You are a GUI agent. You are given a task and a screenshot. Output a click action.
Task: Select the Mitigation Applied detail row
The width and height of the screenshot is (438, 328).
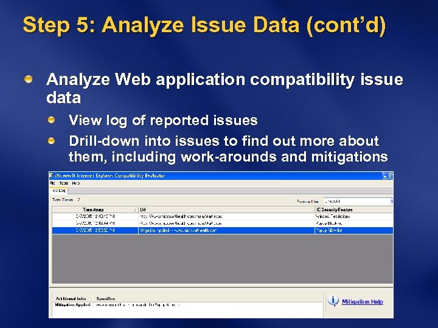(x=187, y=305)
